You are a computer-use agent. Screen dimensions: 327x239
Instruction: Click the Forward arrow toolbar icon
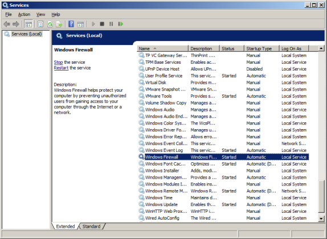point(16,24)
